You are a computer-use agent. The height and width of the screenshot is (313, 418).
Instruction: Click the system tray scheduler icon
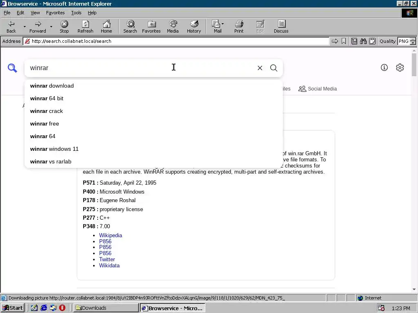point(381,308)
